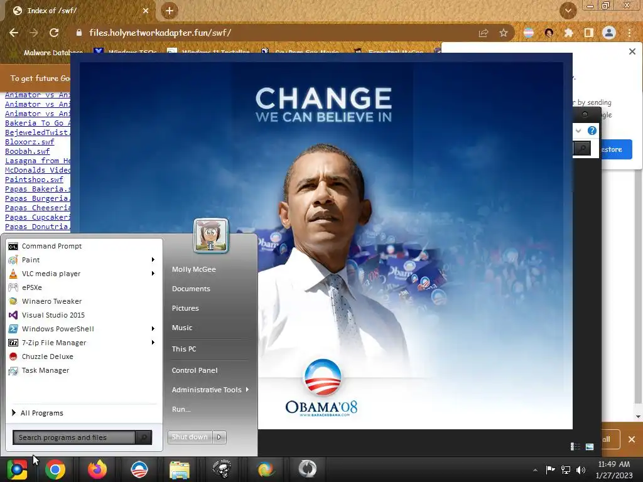Open Edge from the taskbar

point(266,469)
